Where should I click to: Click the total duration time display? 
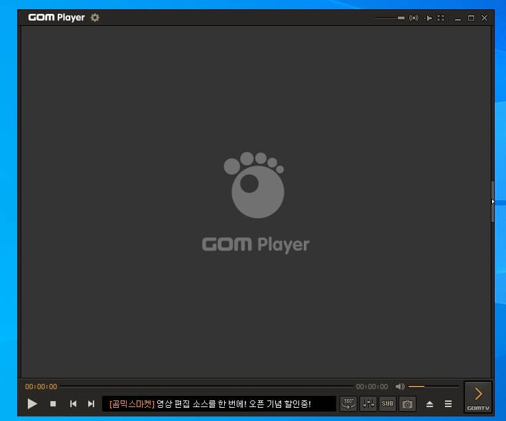click(372, 387)
